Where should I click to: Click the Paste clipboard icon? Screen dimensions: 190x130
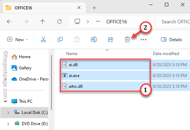pyautogui.click(x=77, y=39)
